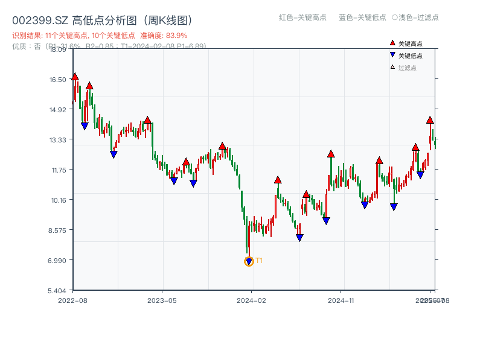Click the 浅色-过滤点 circle indicator
483x362 pixels.
(395, 17)
